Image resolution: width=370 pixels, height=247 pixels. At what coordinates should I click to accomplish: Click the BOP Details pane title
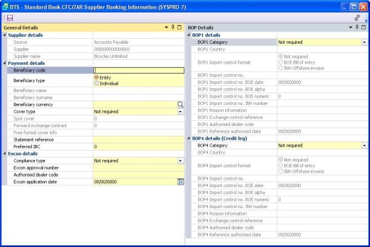(200, 28)
